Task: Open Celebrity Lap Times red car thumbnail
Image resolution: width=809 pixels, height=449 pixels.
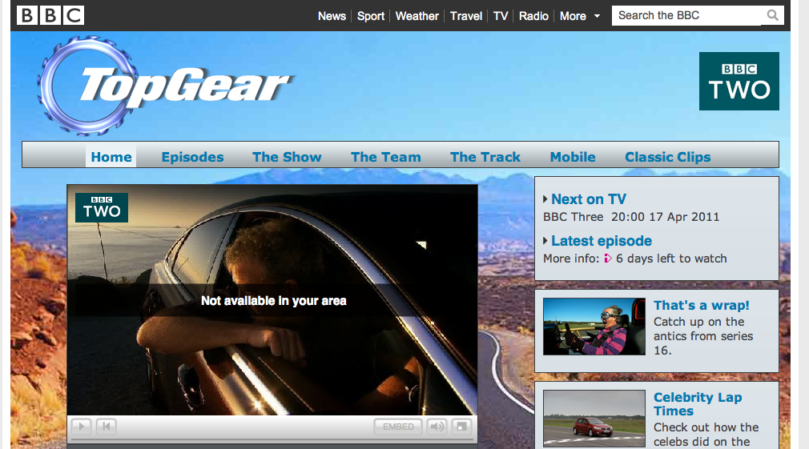Action: (x=594, y=419)
